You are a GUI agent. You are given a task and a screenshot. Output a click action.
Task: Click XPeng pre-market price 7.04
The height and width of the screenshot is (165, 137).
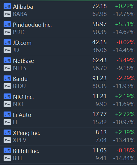point(101,140)
